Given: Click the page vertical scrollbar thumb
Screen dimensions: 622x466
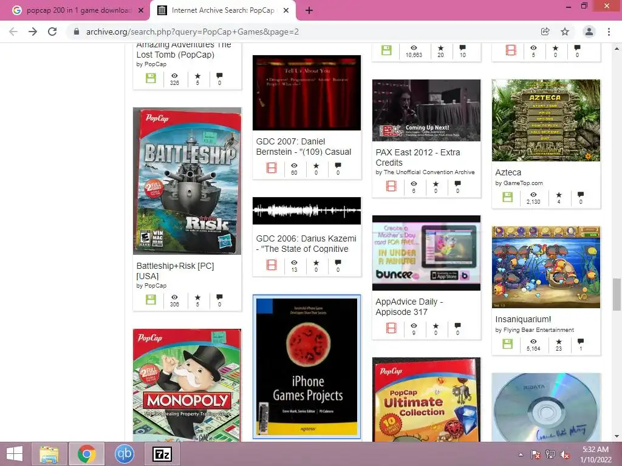Looking at the screenshot, I should click(x=617, y=295).
